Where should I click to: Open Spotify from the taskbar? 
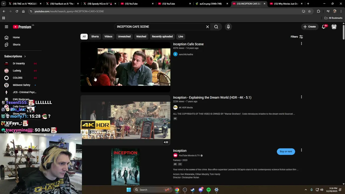209,190
